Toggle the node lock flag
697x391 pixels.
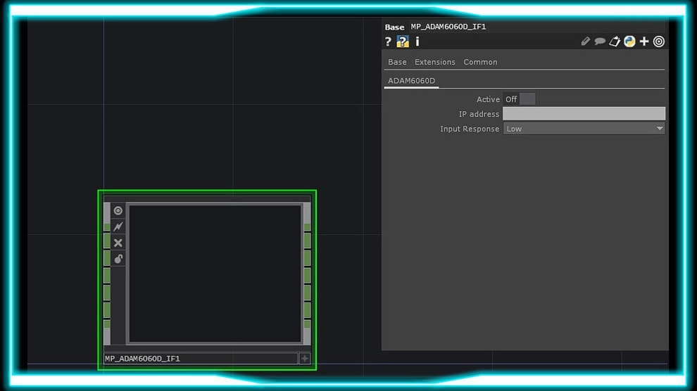[x=118, y=259]
